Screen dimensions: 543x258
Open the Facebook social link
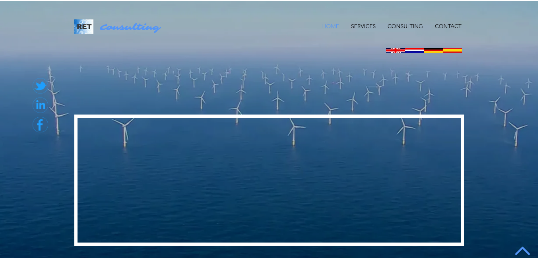(x=40, y=125)
